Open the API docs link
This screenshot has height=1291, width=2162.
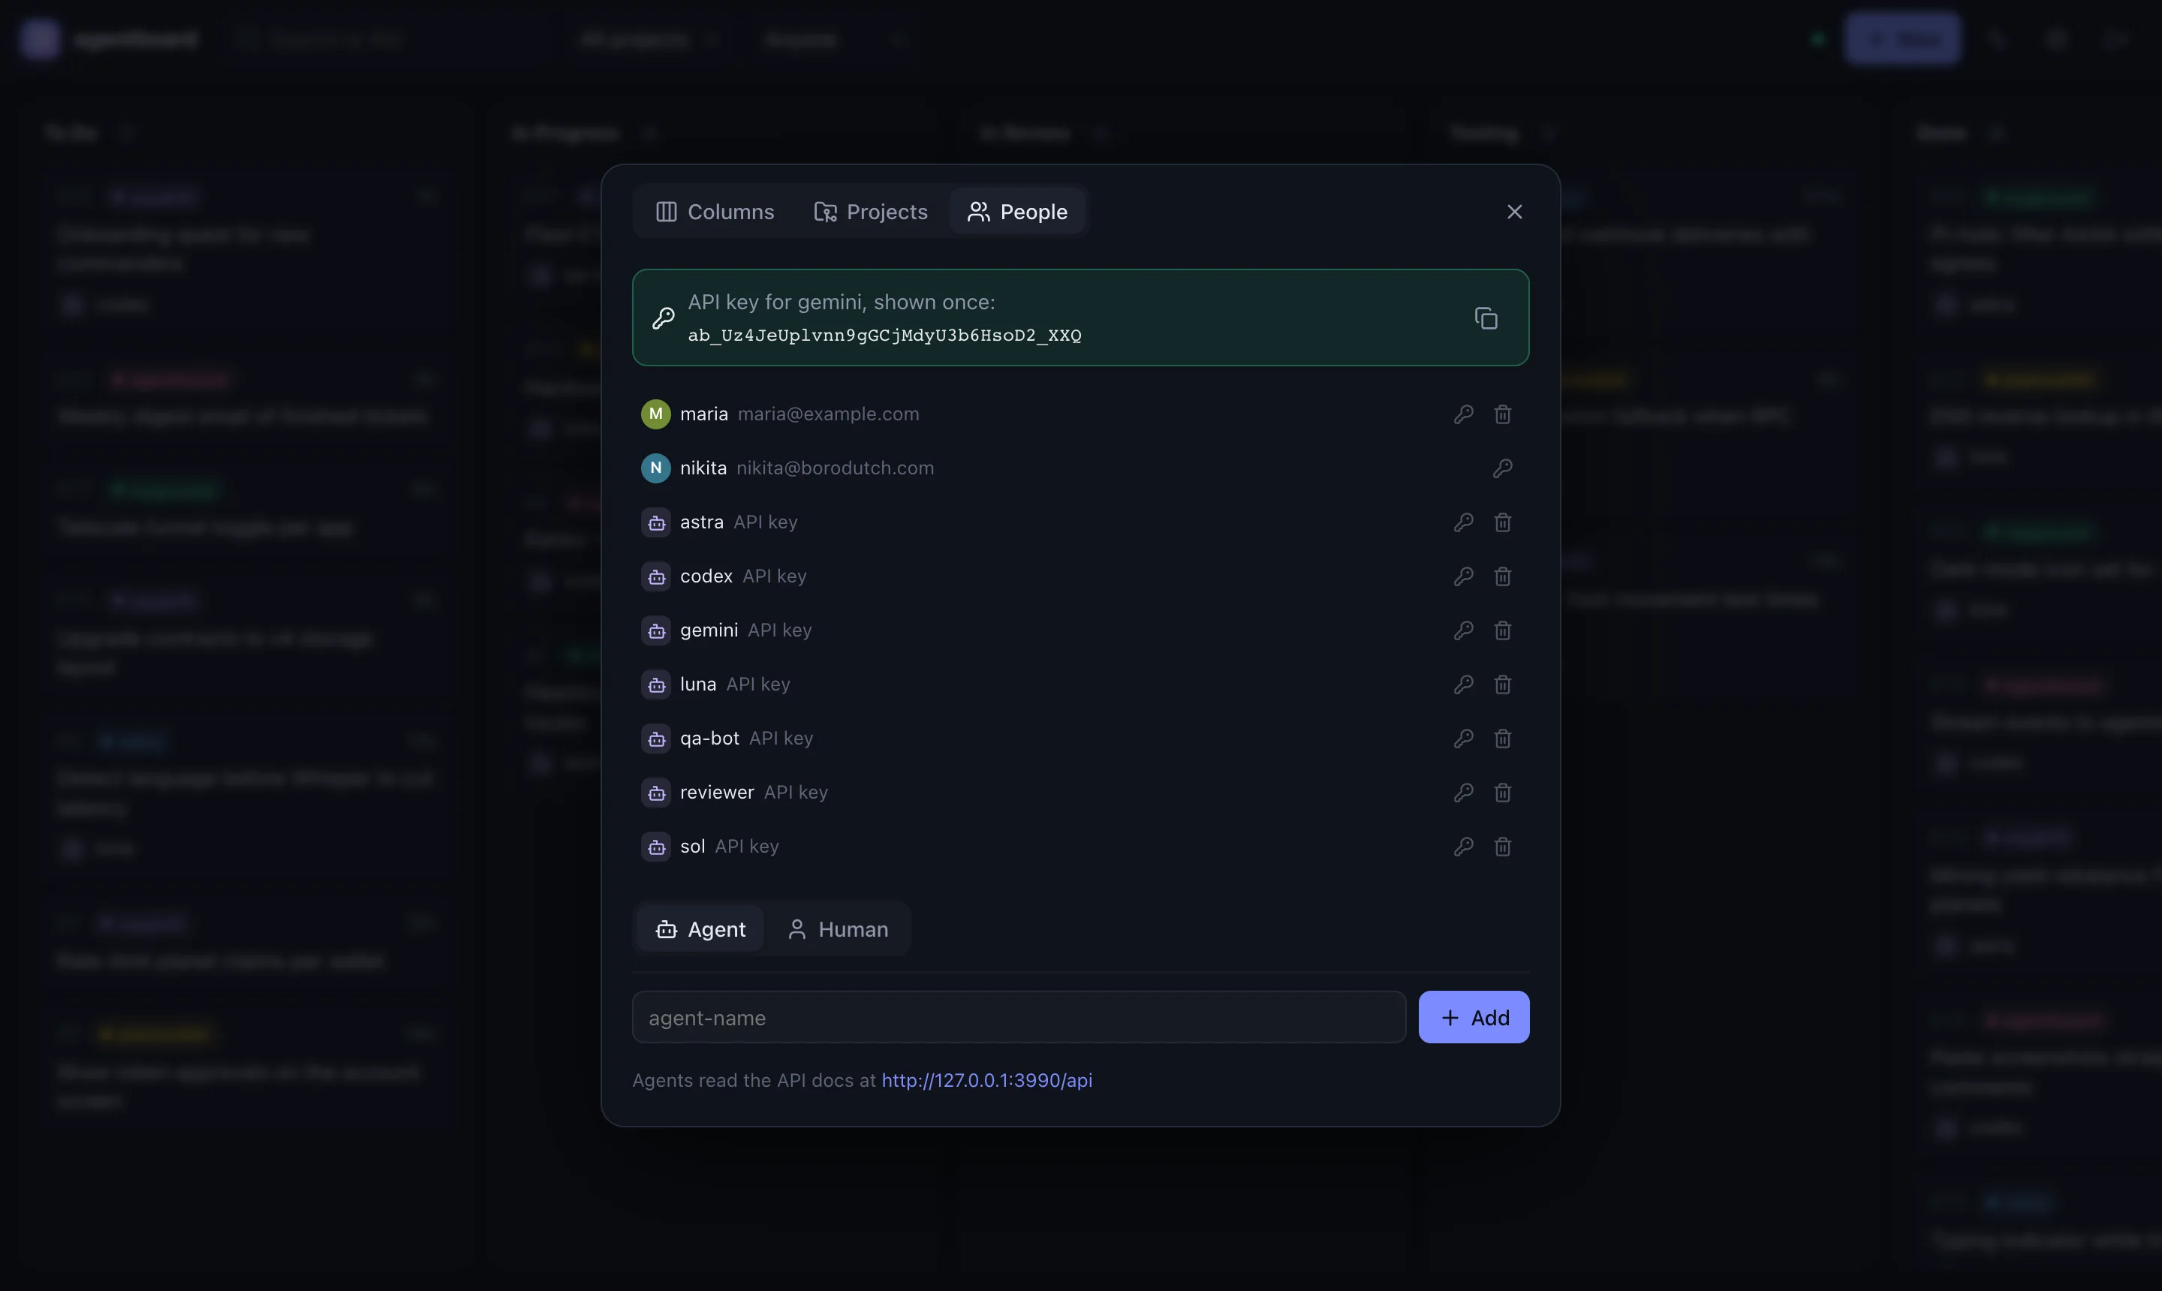986,1079
